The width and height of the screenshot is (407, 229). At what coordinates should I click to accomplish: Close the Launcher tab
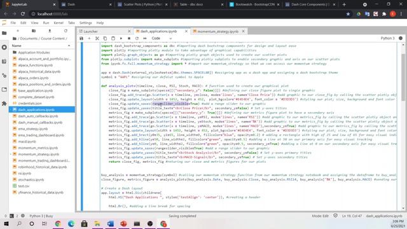[129, 31]
